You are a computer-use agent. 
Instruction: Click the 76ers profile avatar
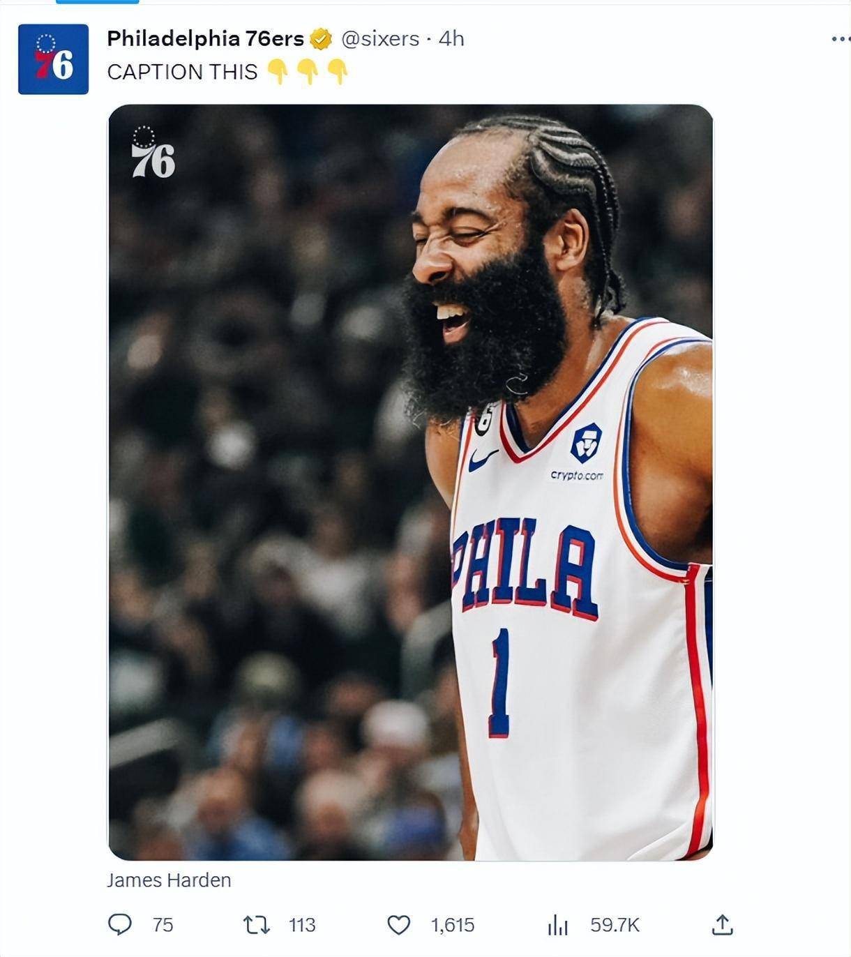coord(53,59)
